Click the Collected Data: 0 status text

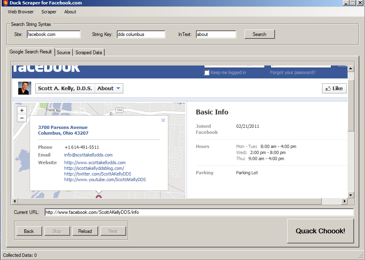tap(20, 255)
